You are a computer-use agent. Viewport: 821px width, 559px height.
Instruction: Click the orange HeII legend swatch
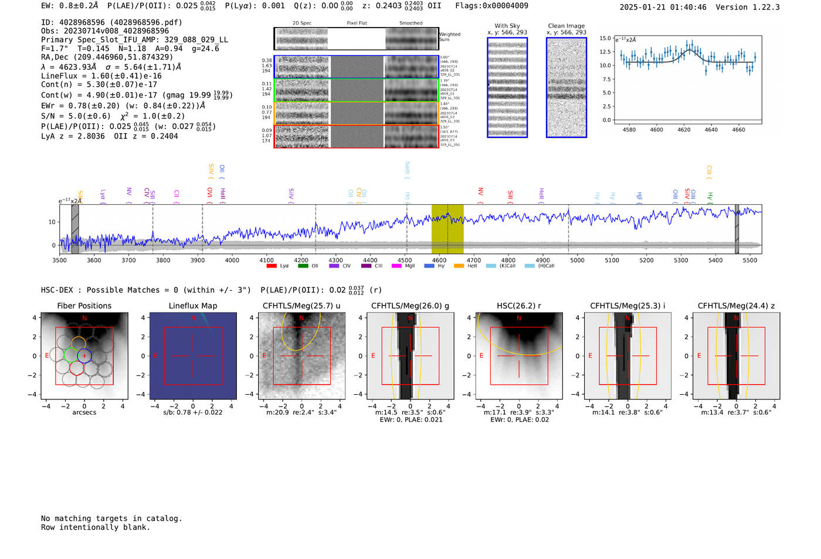[x=459, y=266]
